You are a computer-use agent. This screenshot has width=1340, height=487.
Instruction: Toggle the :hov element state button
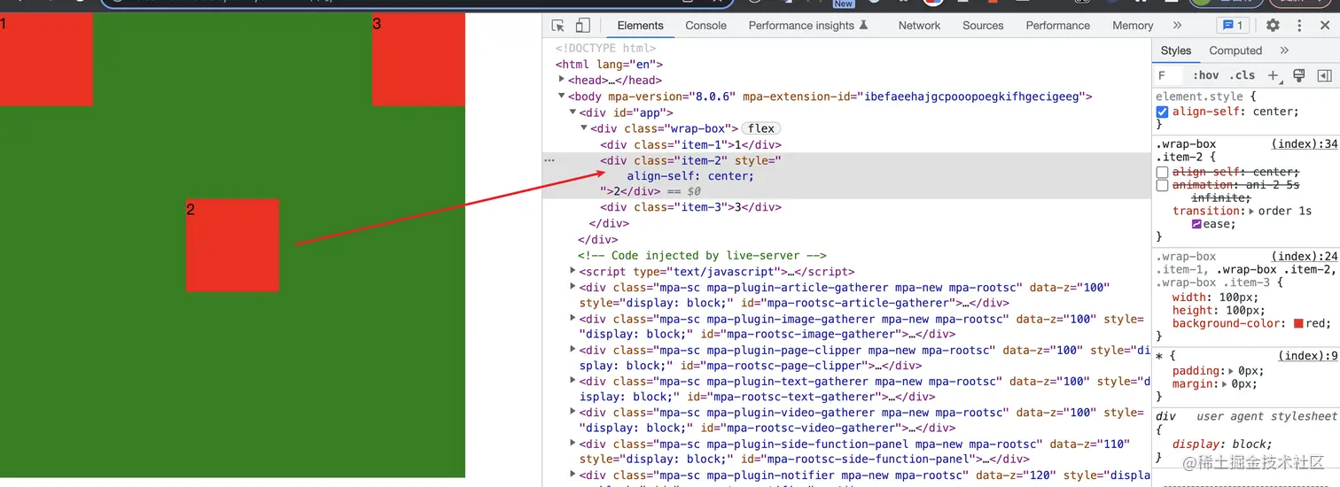(1206, 76)
